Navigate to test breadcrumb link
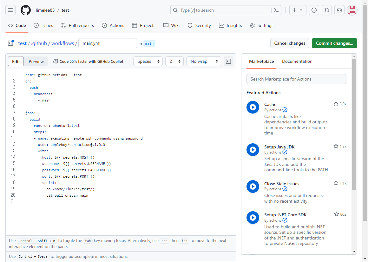This screenshot has width=368, height=262. tap(22, 43)
